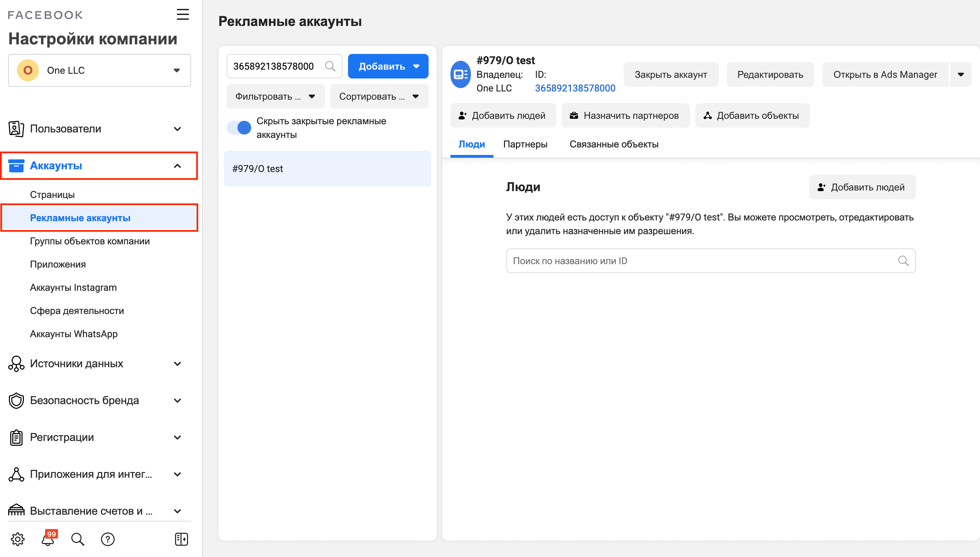Viewport: 980px width, 557px height.
Task: Focus the account search field with 365892138578000
Action: [284, 66]
